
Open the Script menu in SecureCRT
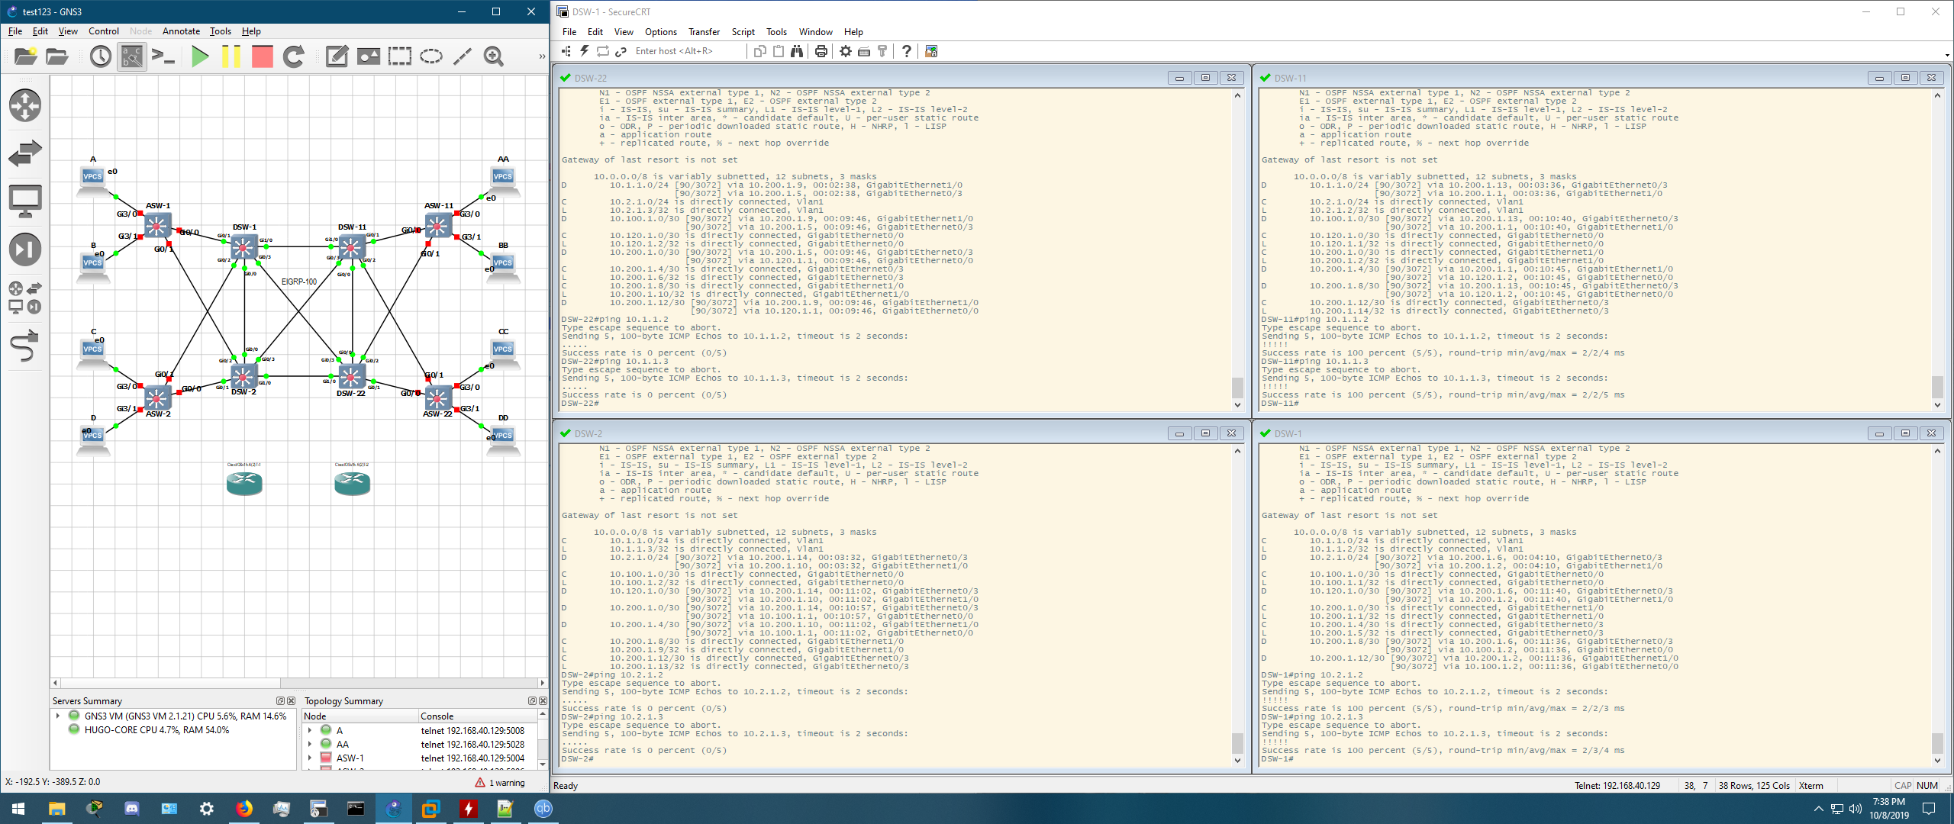point(743,32)
